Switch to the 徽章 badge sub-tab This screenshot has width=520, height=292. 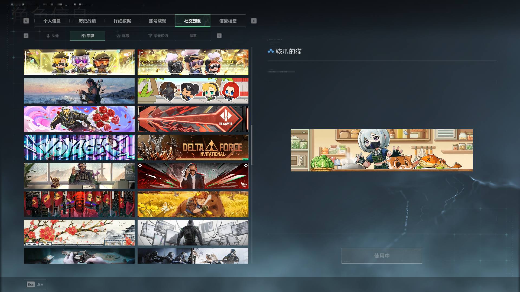(x=193, y=36)
